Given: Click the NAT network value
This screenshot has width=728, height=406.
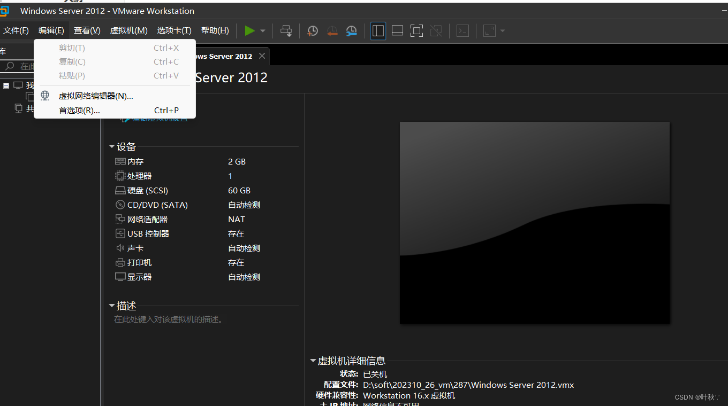Looking at the screenshot, I should tap(237, 219).
